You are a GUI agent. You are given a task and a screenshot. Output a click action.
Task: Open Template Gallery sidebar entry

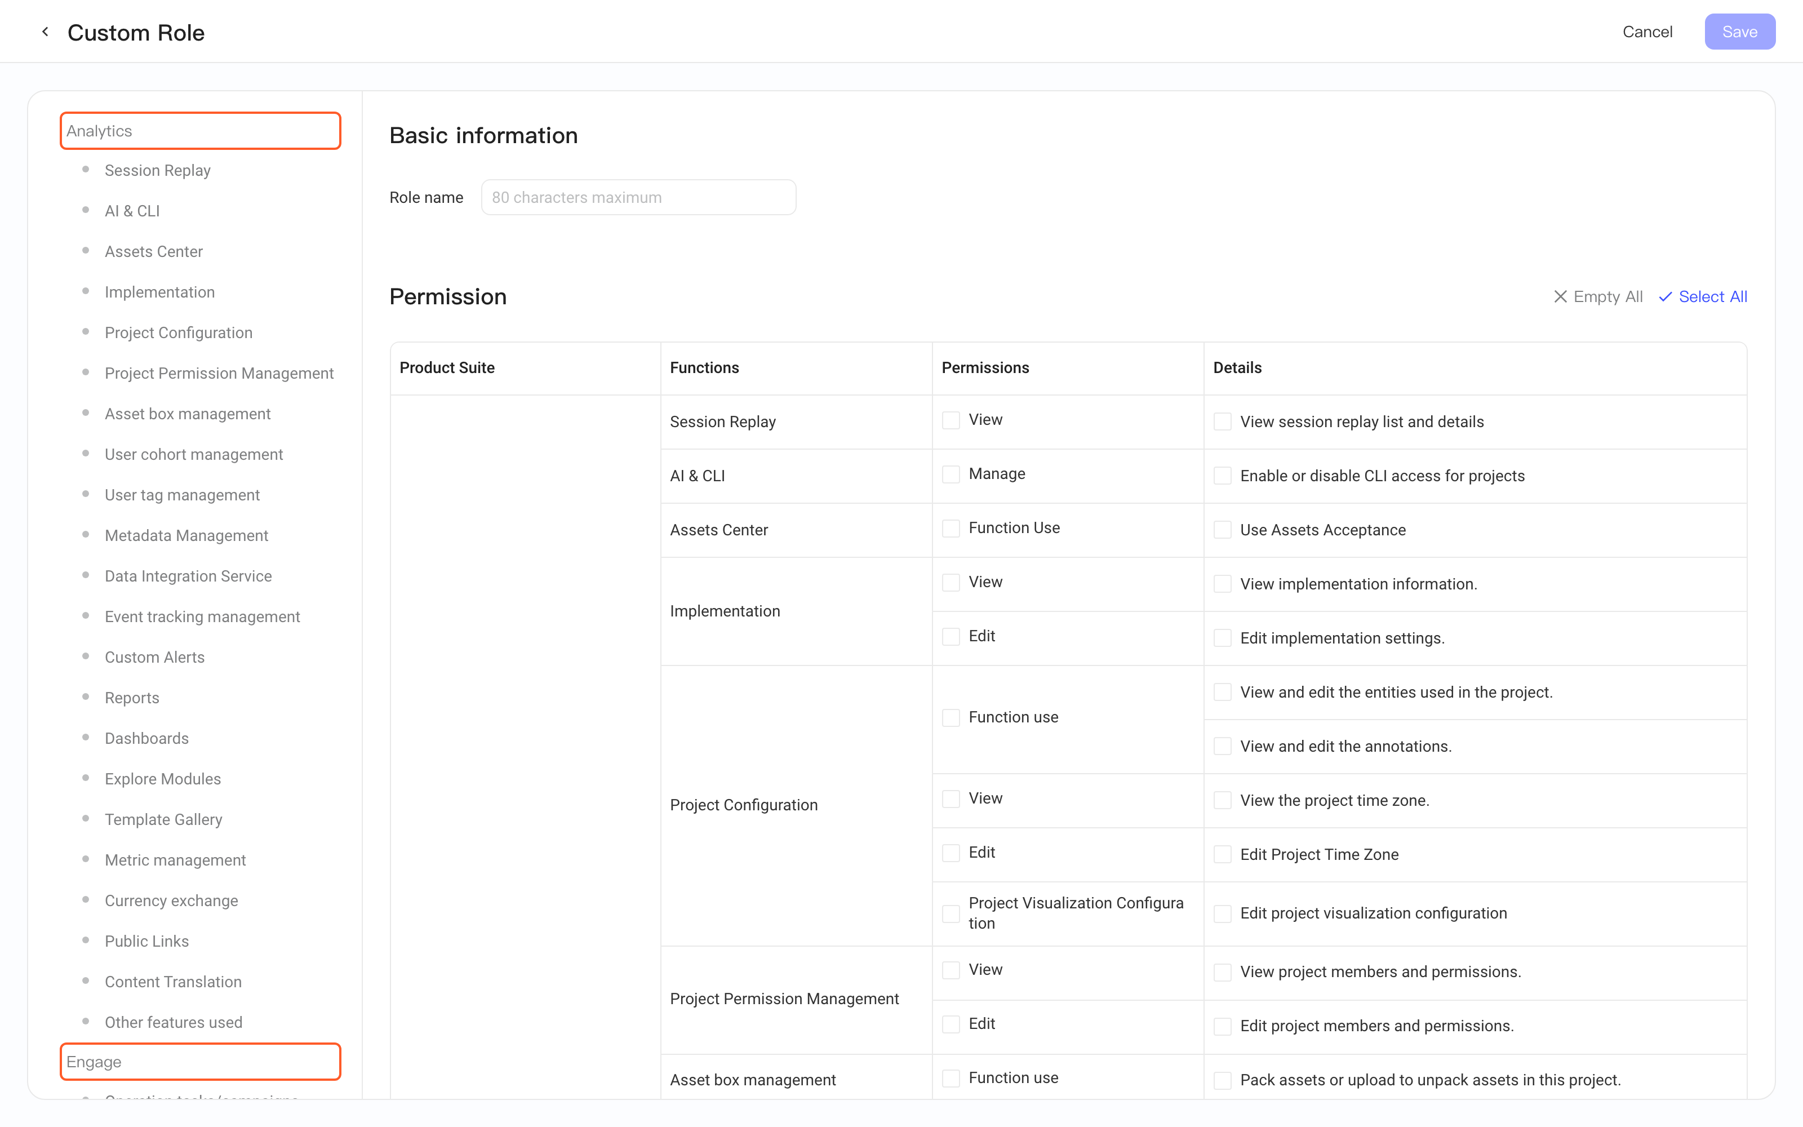coord(163,820)
